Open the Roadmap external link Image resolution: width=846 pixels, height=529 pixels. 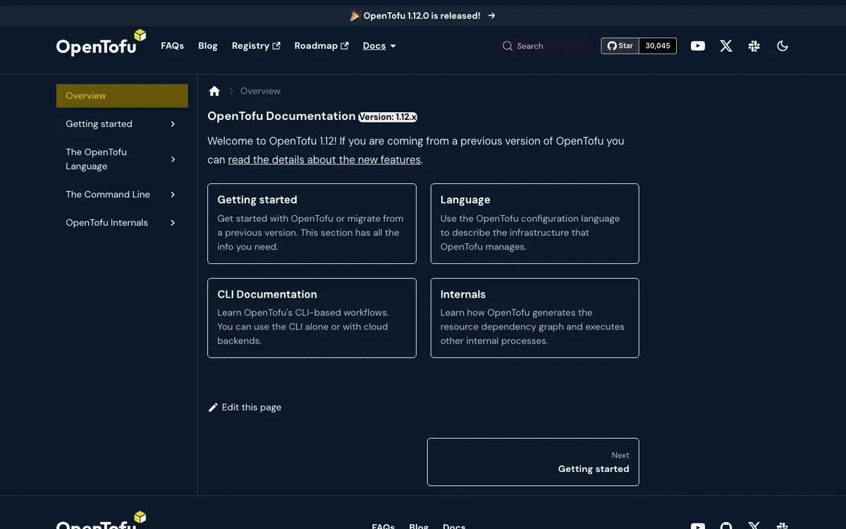[321, 46]
